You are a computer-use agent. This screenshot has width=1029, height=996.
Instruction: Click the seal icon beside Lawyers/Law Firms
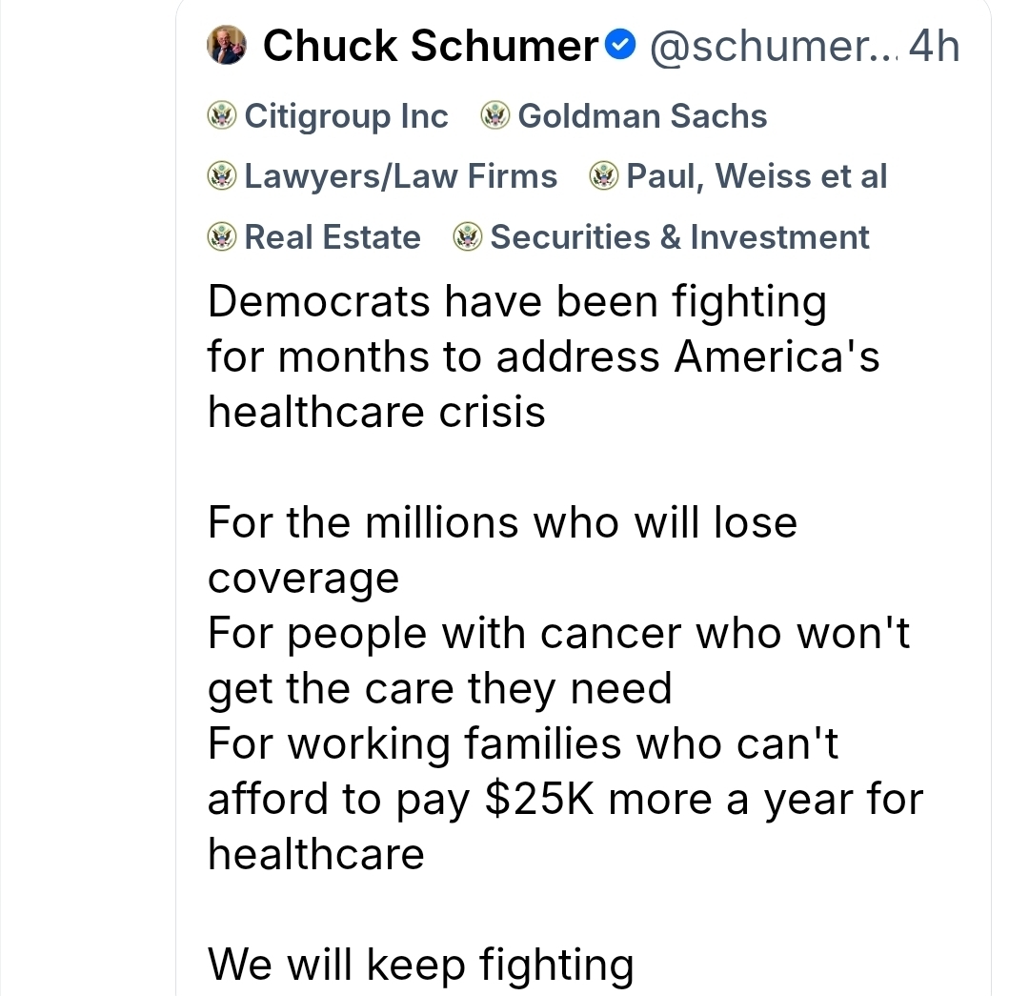pos(222,176)
